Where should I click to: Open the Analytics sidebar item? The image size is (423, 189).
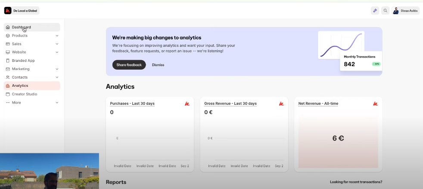(x=20, y=86)
